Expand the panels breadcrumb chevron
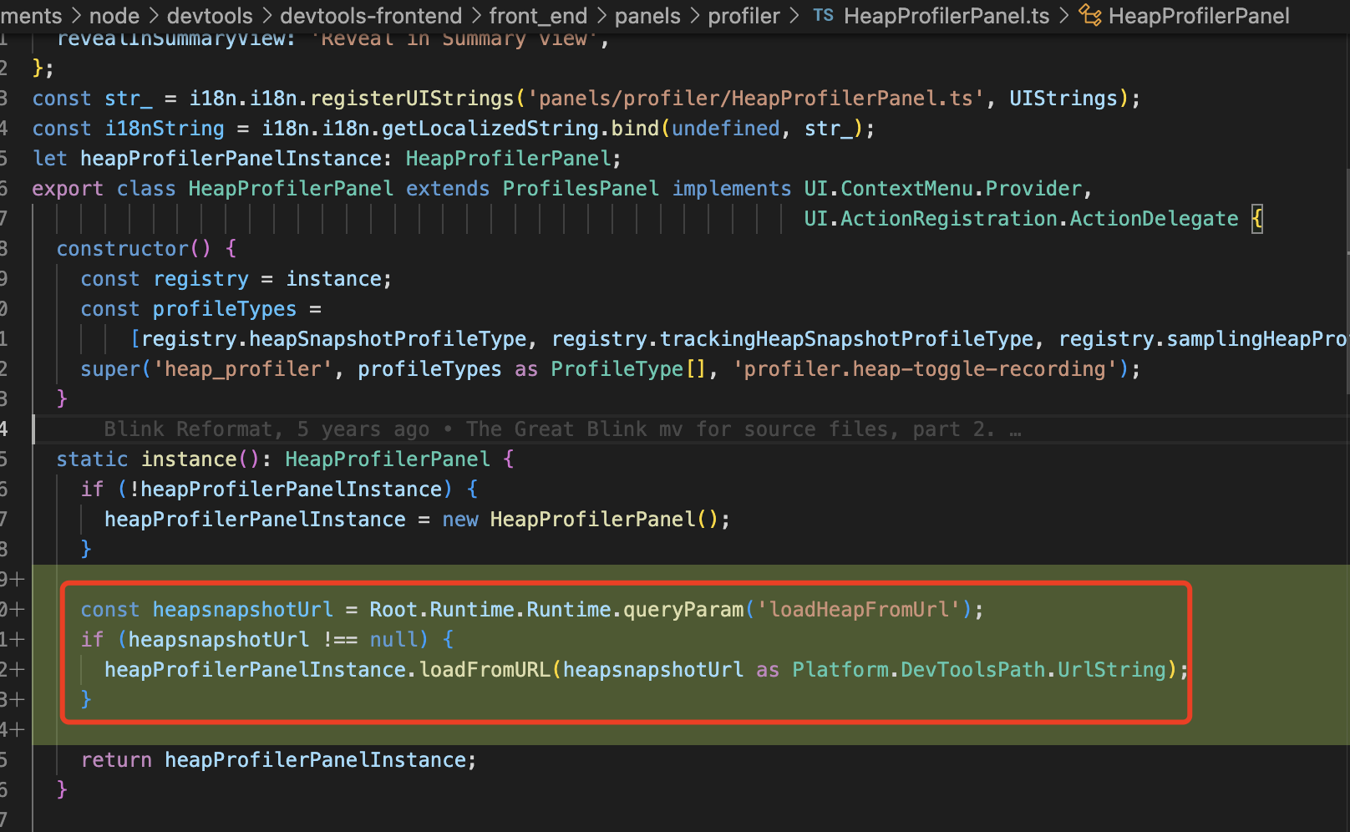Viewport: 1350px width, 832px height. [693, 15]
